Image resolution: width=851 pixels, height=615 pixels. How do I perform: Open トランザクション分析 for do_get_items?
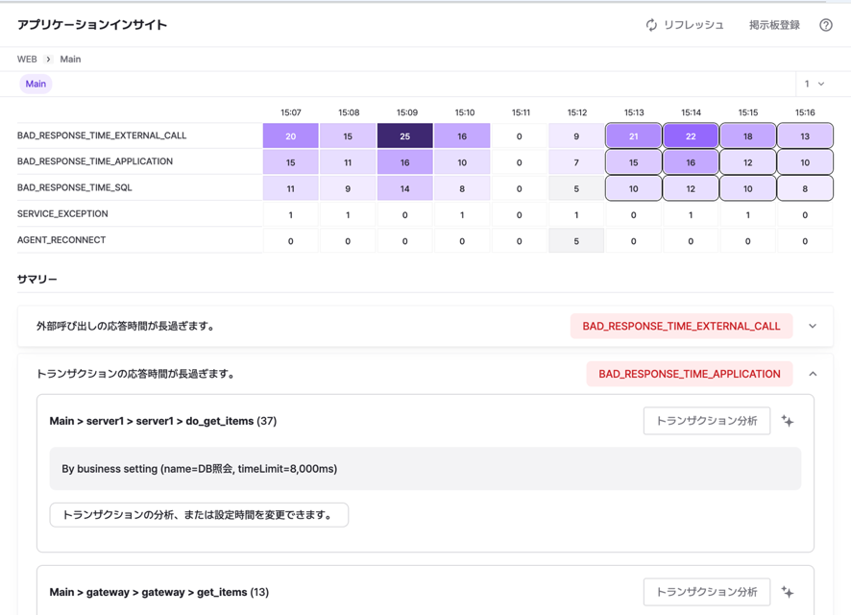pyautogui.click(x=706, y=421)
